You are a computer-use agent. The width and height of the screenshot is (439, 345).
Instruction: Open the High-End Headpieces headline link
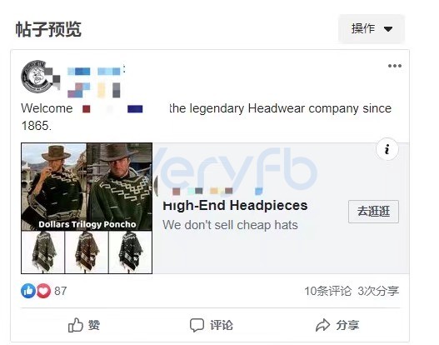235,206
